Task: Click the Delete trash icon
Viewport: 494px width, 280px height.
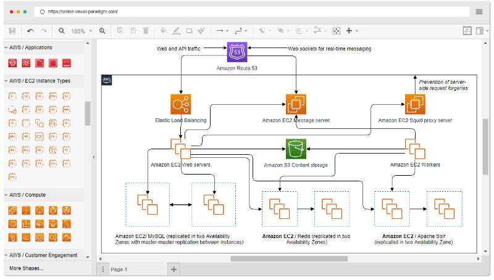Action: click(146, 31)
